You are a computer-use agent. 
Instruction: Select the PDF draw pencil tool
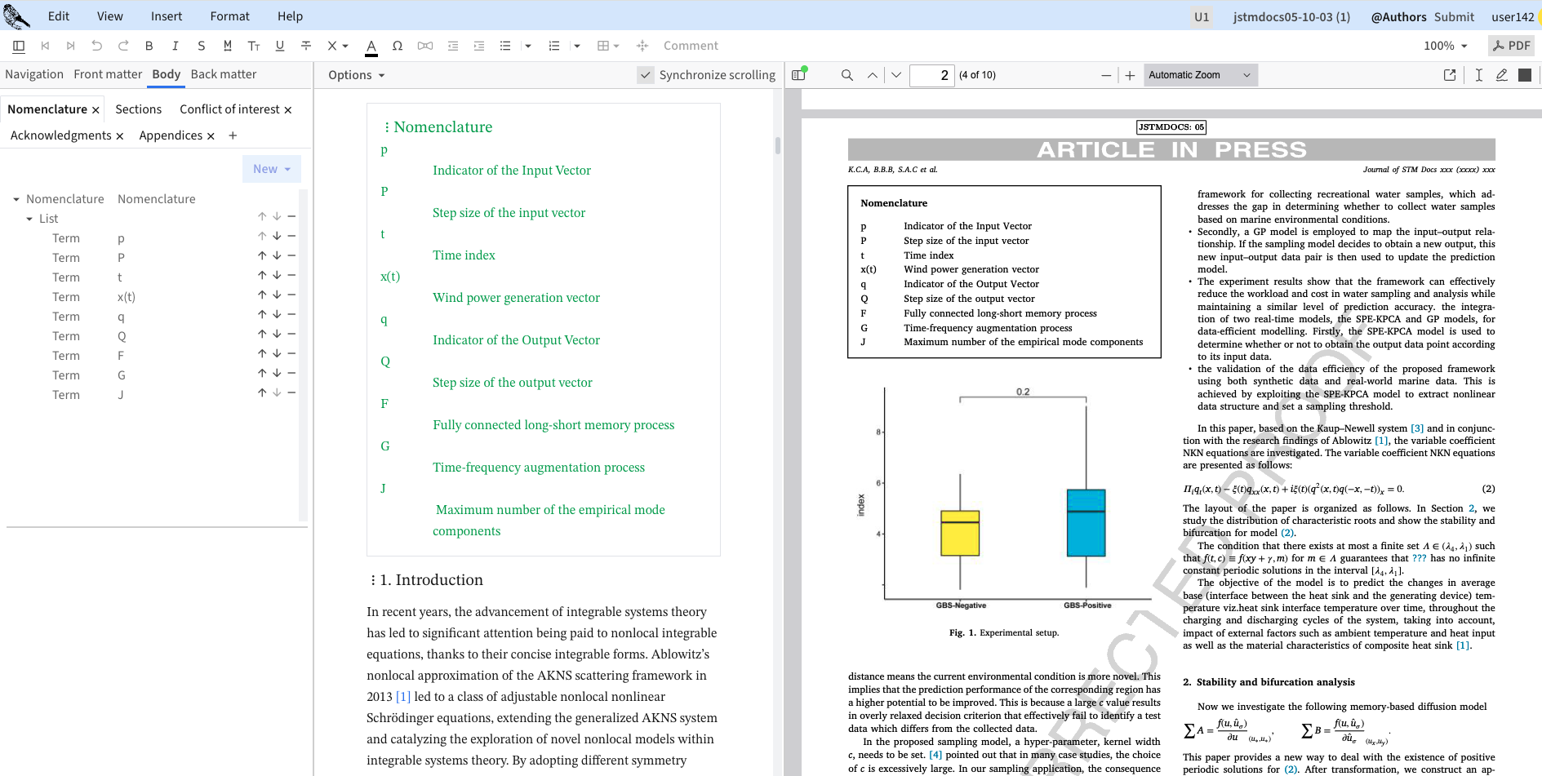tap(1501, 75)
